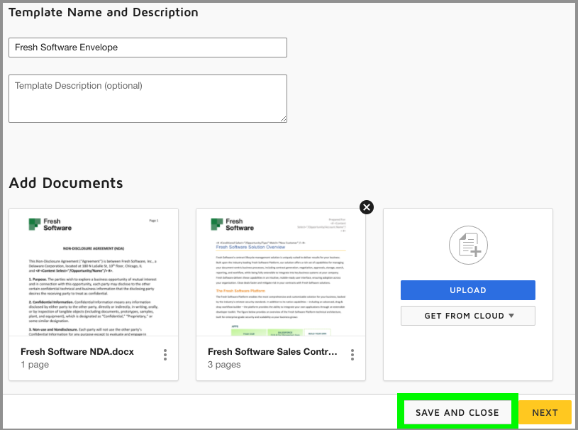
Task: Click the Fresh Software logo in the NDA preview
Action: (50, 224)
